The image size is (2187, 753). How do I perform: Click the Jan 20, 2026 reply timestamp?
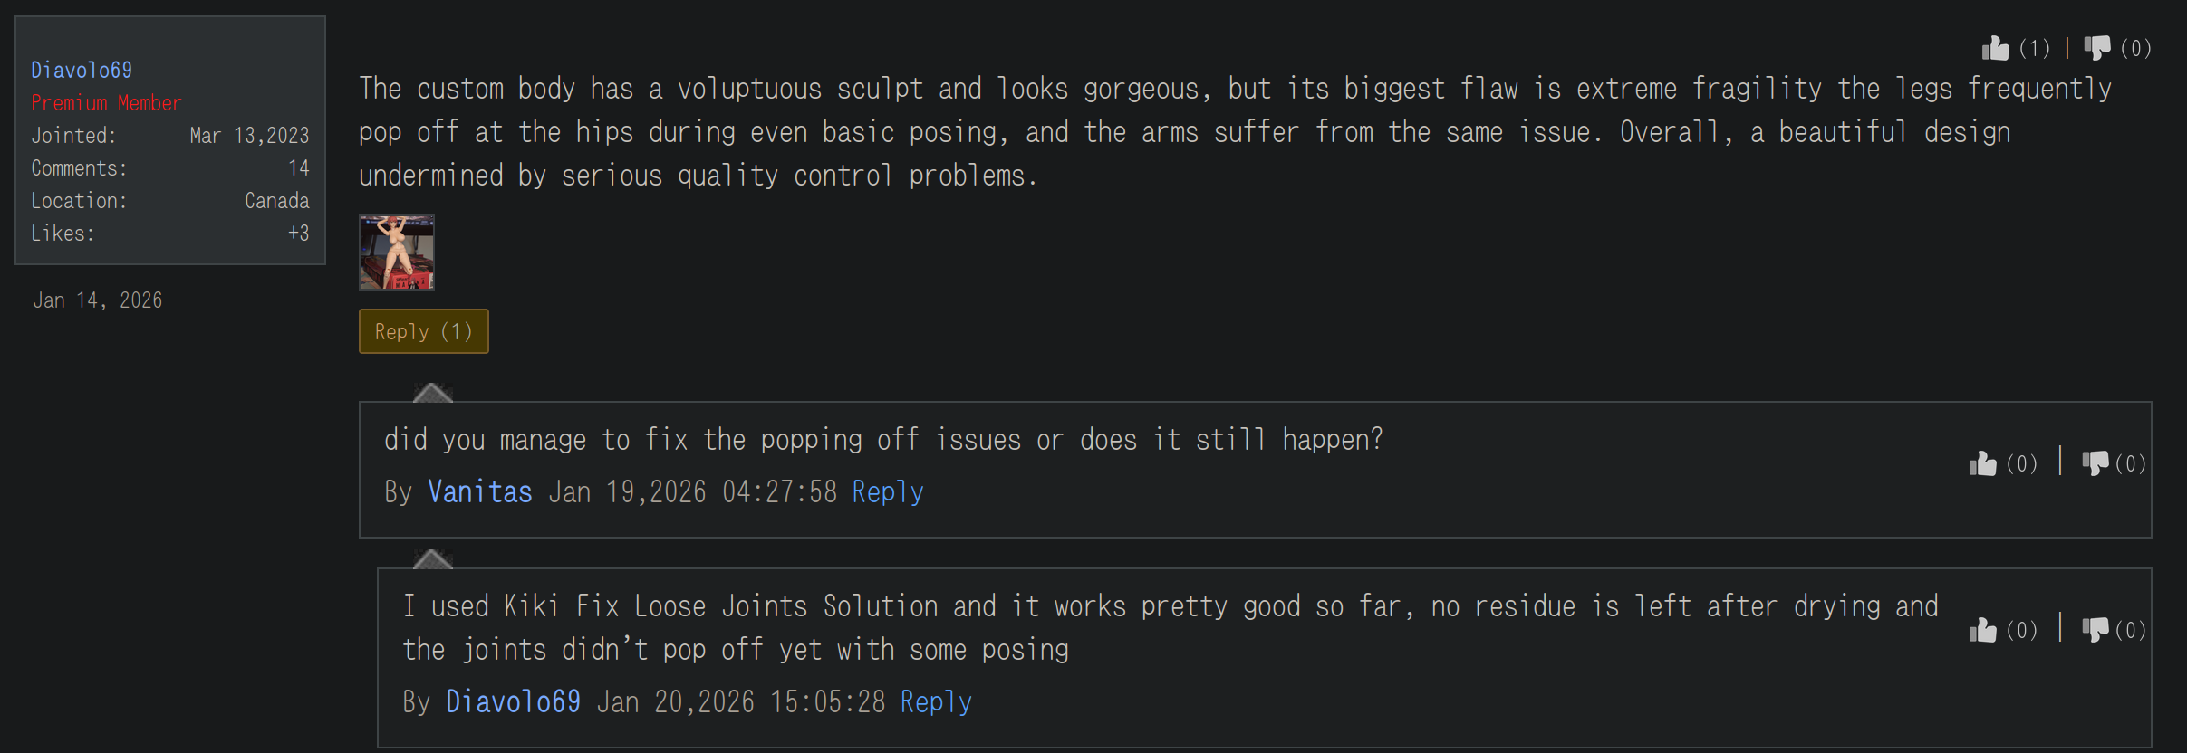(x=741, y=701)
